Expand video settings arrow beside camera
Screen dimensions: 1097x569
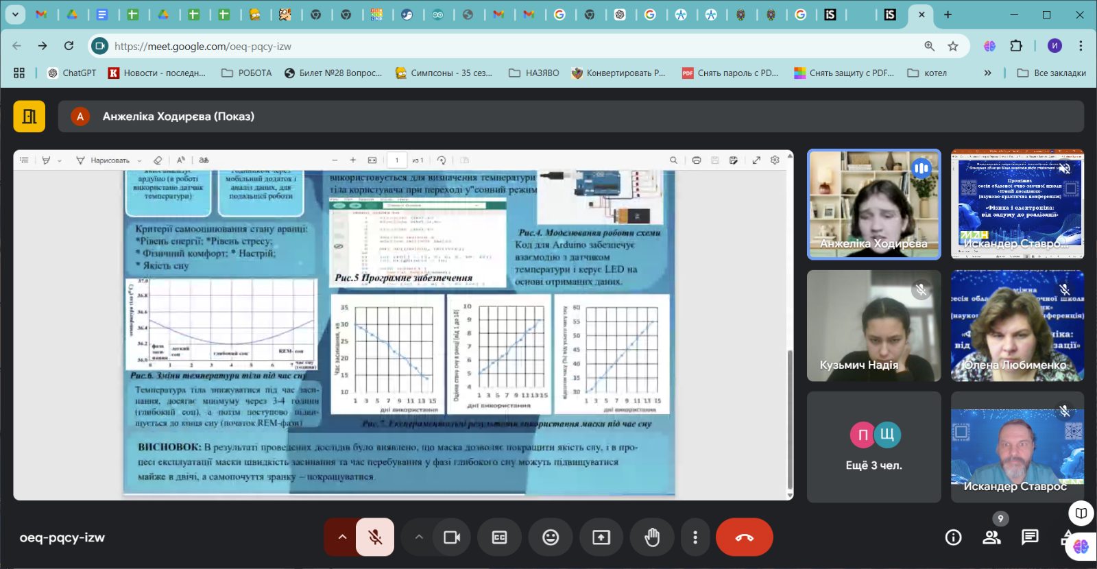point(418,537)
